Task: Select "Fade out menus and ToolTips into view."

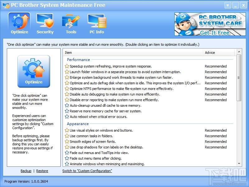Action: click(99, 153)
